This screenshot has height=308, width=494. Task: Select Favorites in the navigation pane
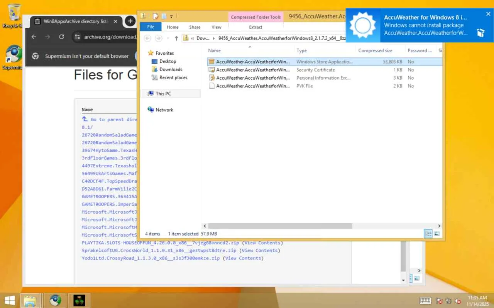tap(164, 53)
